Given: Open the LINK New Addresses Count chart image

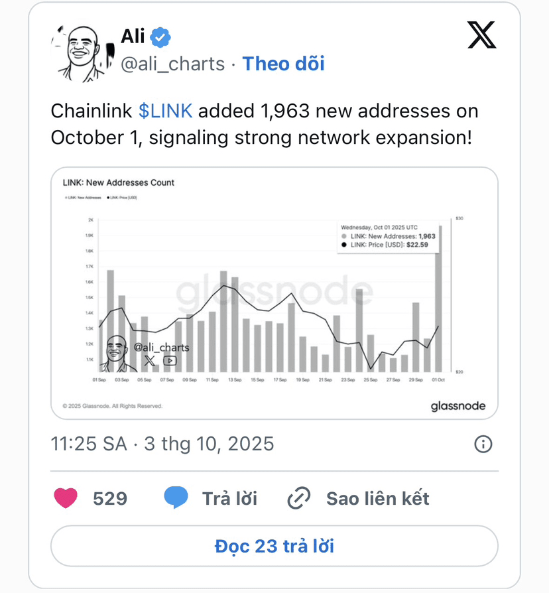Looking at the screenshot, I should point(274,293).
